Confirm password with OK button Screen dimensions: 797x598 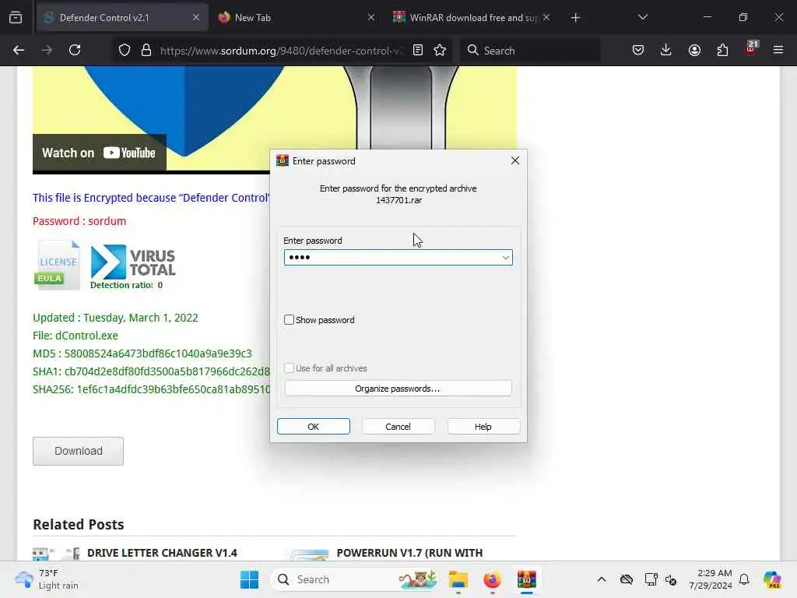(x=314, y=427)
